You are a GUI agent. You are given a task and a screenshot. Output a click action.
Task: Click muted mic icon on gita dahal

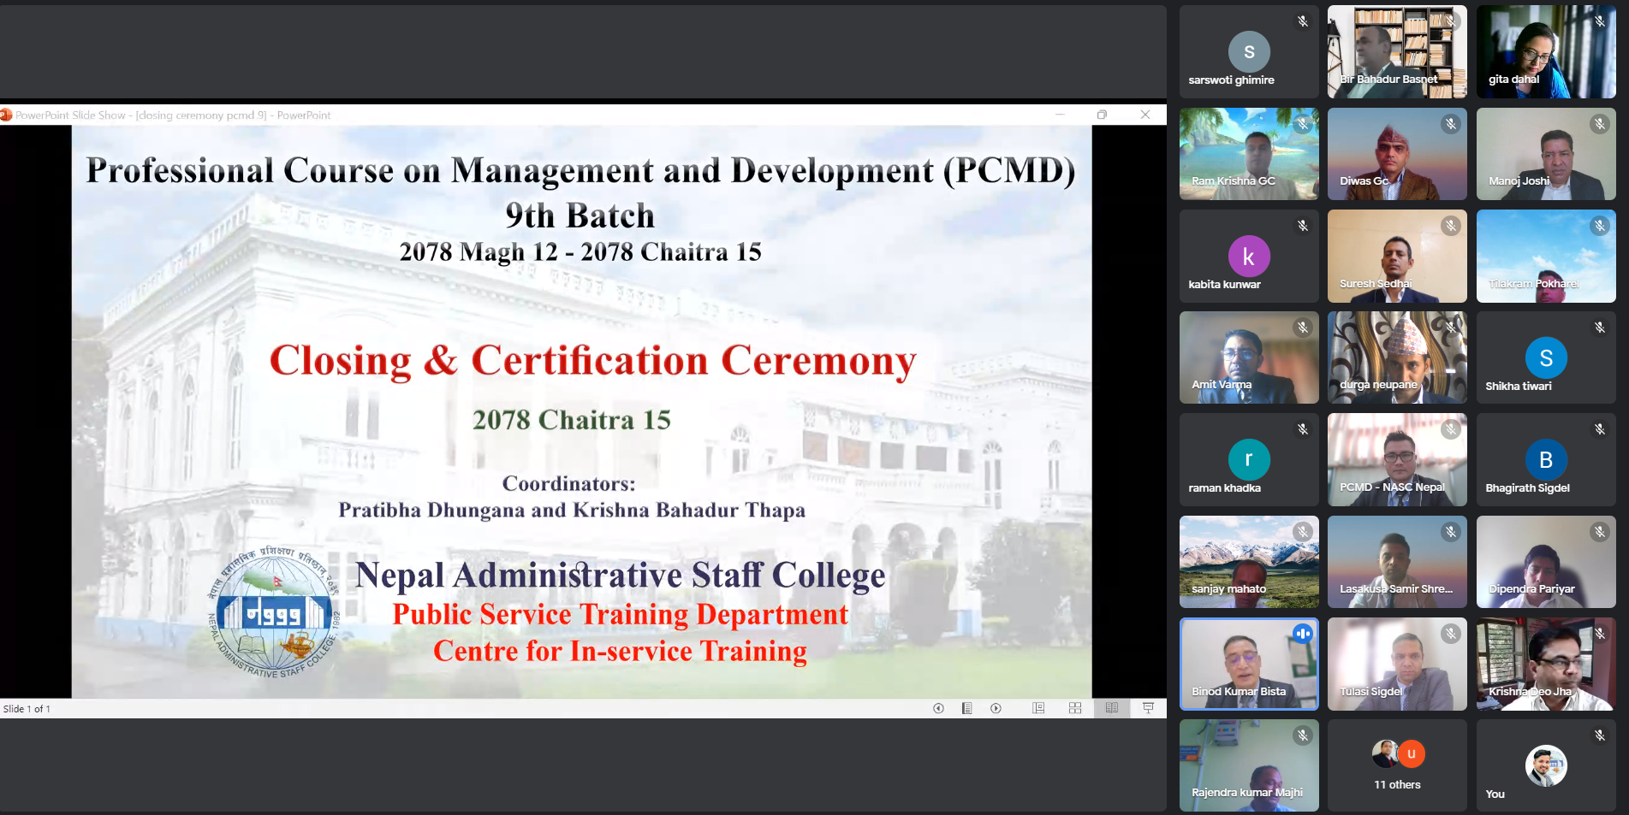pyautogui.click(x=1600, y=21)
